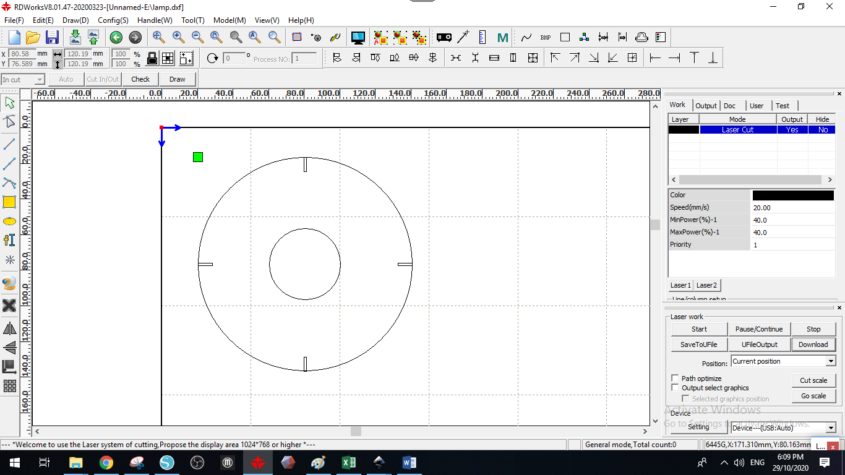Click the array grid tool icon
Viewport: 845px width, 475px height.
coord(9,386)
